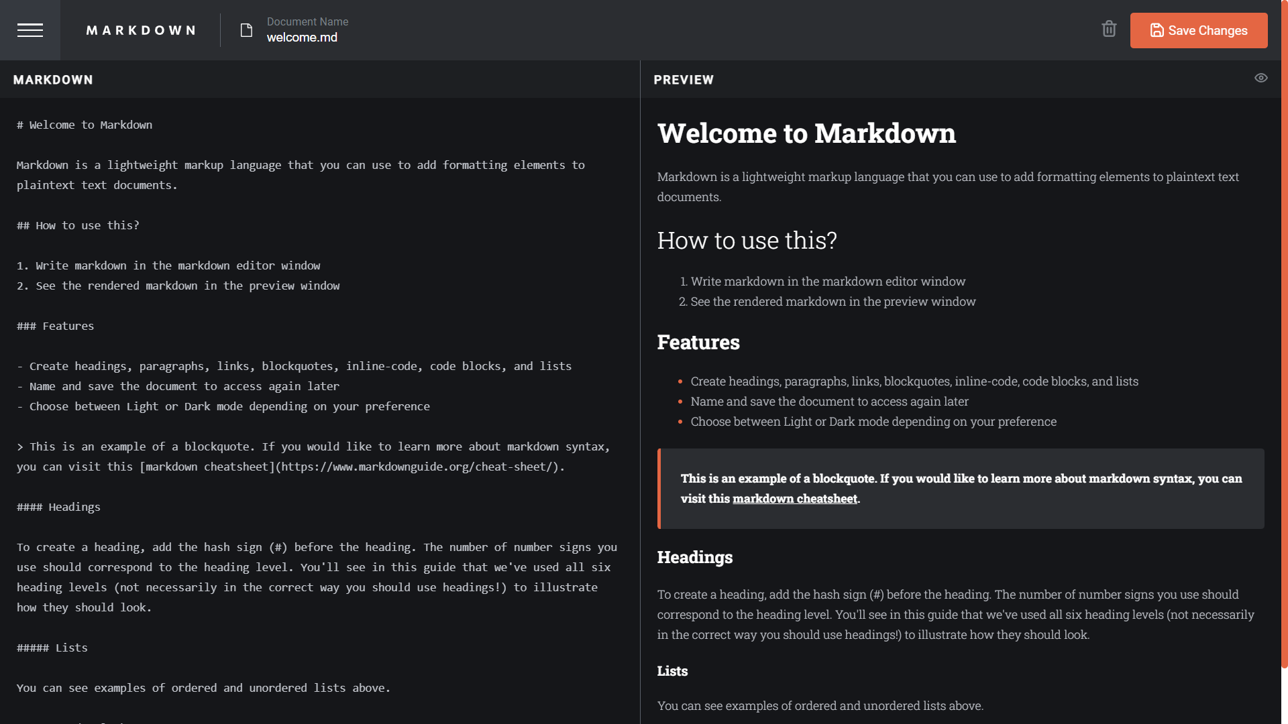Click the '### Features' line in editor

(x=55, y=326)
